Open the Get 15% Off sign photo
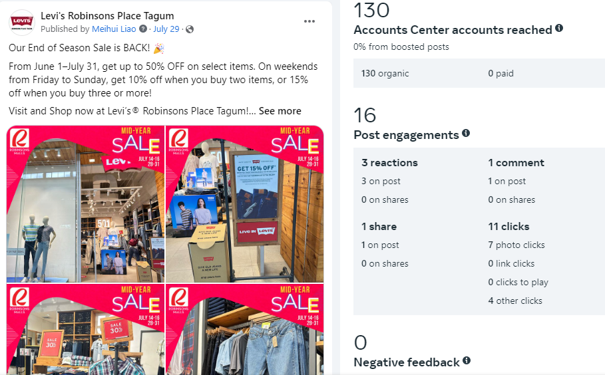The width and height of the screenshot is (605, 375). pos(245,204)
